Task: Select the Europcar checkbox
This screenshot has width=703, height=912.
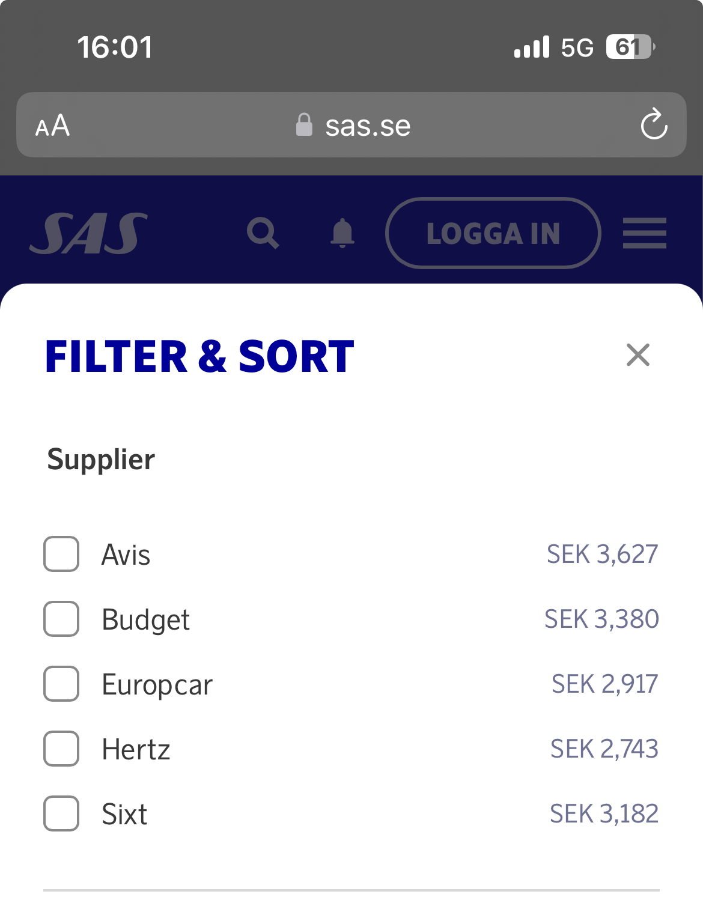Action: click(61, 684)
